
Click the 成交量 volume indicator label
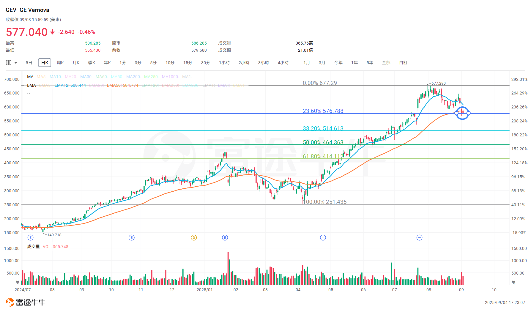point(33,247)
